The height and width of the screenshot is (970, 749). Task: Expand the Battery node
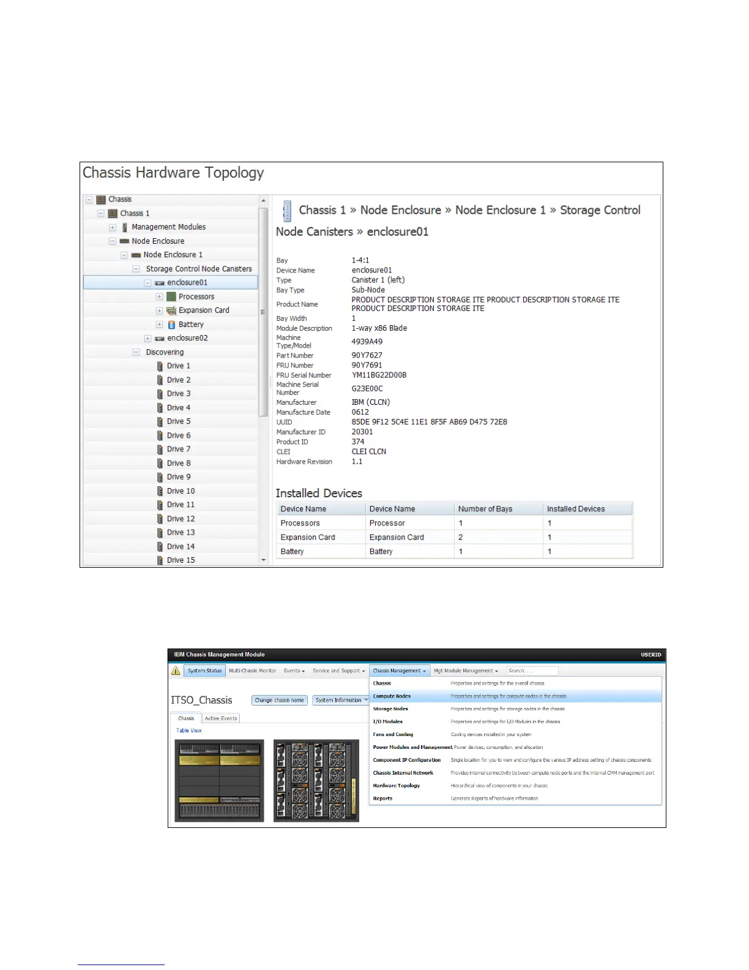[159, 325]
